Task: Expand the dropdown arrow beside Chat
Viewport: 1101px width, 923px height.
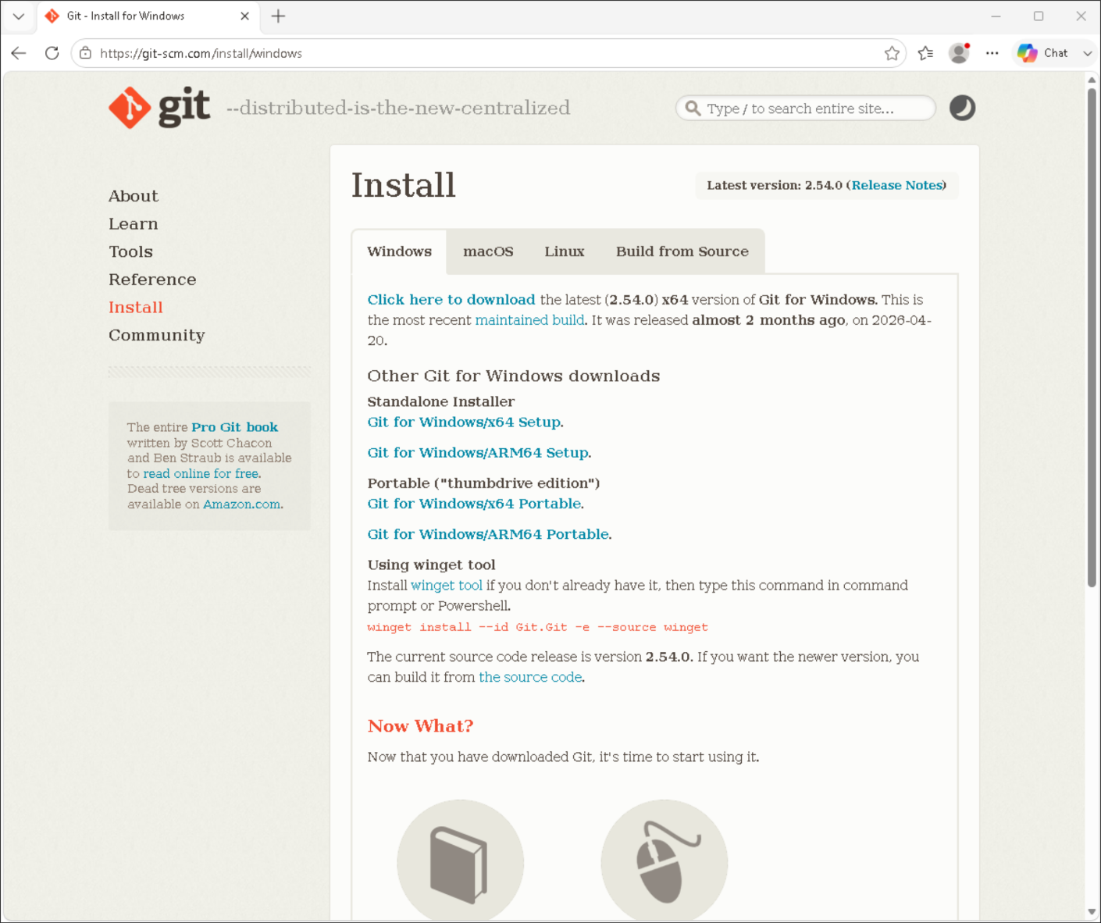Action: pyautogui.click(x=1087, y=53)
